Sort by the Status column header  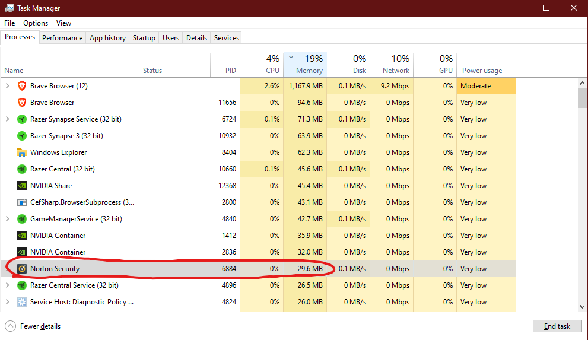tap(175, 65)
